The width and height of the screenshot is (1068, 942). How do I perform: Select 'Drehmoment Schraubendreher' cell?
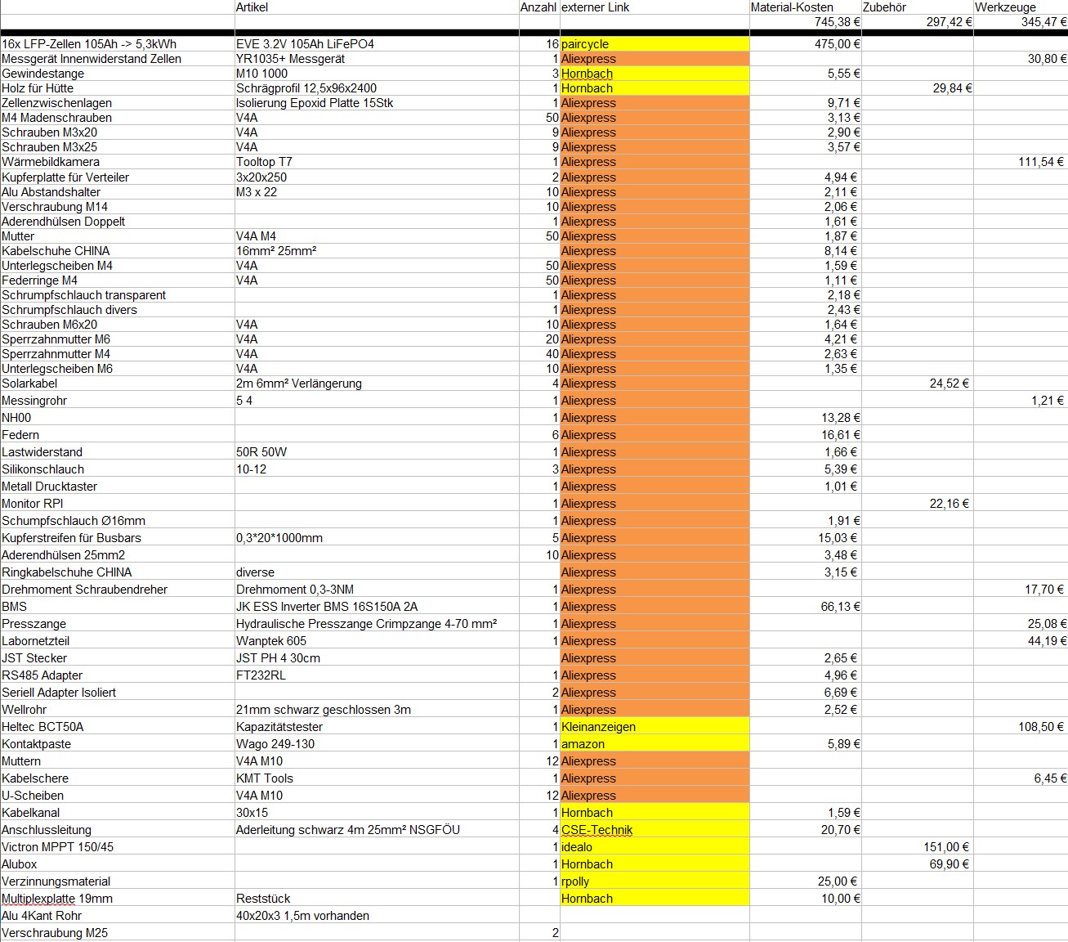[x=118, y=590]
